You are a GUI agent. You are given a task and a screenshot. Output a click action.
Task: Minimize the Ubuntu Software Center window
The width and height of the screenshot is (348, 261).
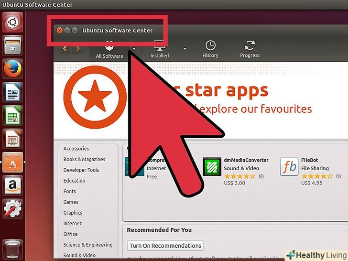tap(67, 30)
